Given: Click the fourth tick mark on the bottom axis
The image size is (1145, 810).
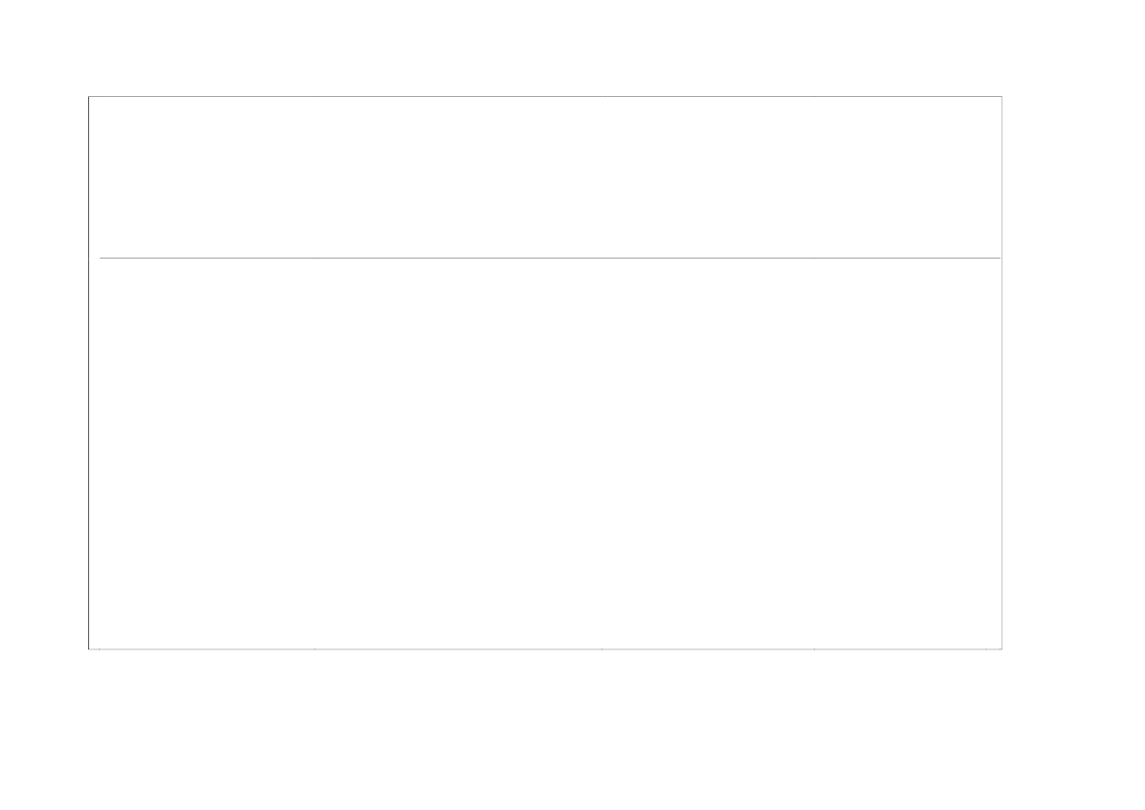Looking at the screenshot, I should (814, 648).
